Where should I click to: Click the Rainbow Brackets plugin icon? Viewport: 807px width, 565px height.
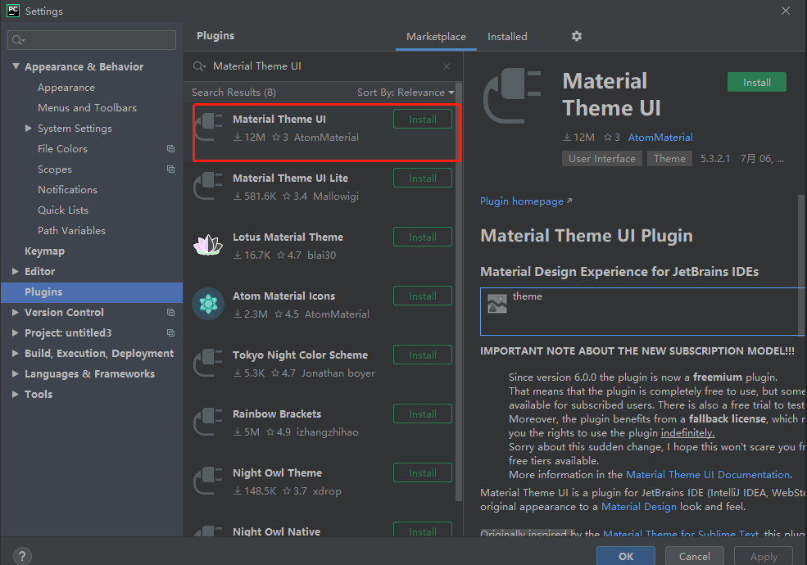pos(208,422)
